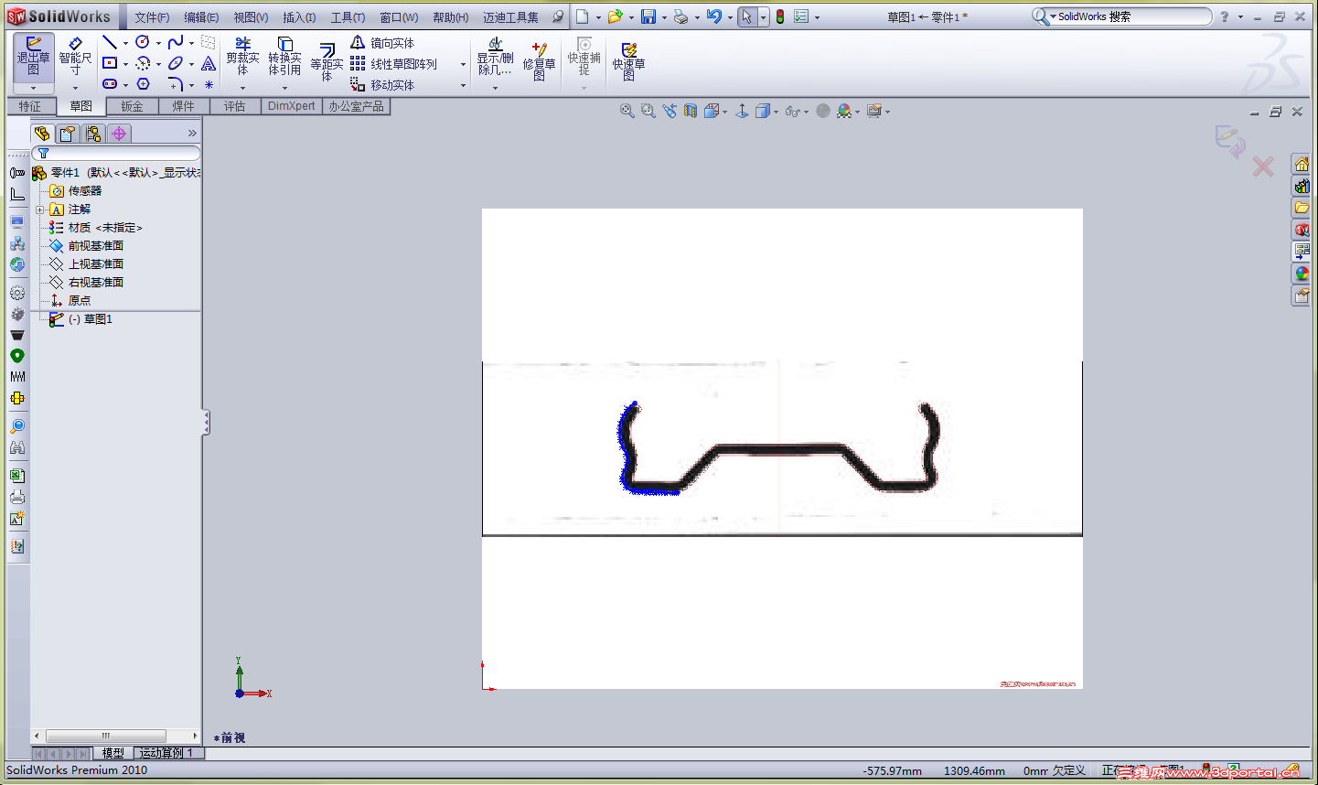Select the Point sketch tool
This screenshot has width=1318, height=785.
[209, 84]
